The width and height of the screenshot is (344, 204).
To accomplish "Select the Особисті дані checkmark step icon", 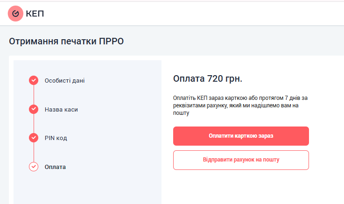I will click(34, 80).
